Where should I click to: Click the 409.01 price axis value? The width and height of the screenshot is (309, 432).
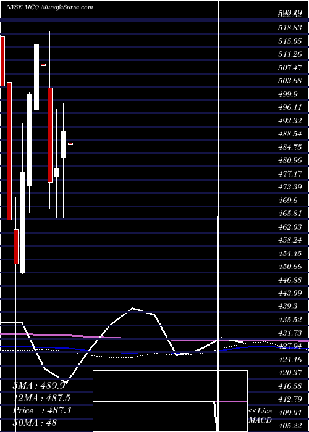[x=290, y=413]
